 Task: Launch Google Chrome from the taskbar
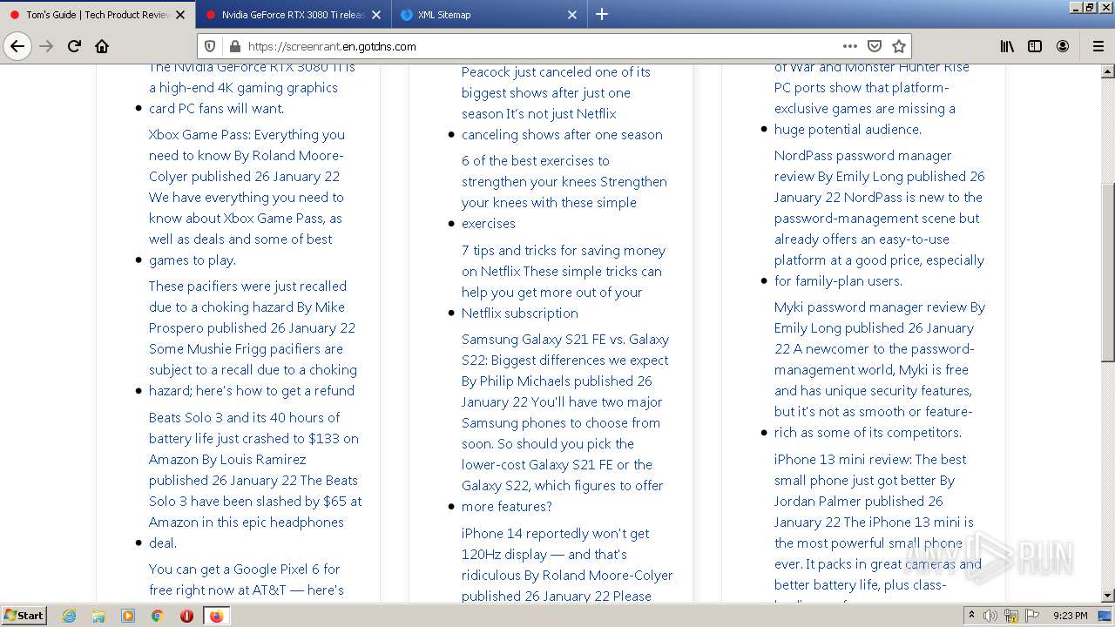(158, 616)
